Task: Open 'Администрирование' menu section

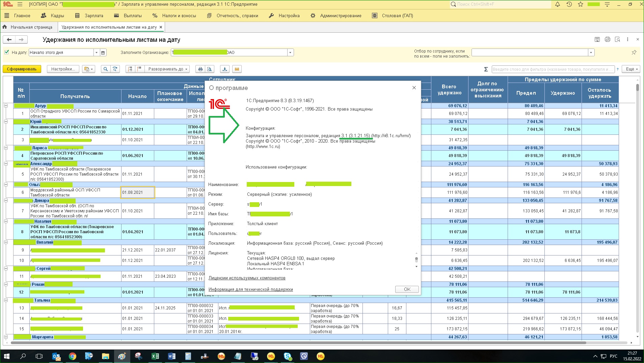Action: pos(336,16)
